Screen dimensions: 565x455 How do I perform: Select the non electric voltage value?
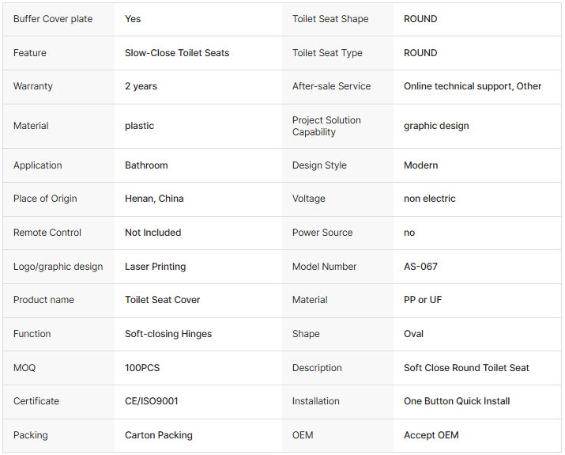(x=430, y=199)
